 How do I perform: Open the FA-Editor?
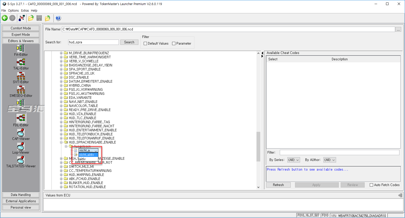21,50
